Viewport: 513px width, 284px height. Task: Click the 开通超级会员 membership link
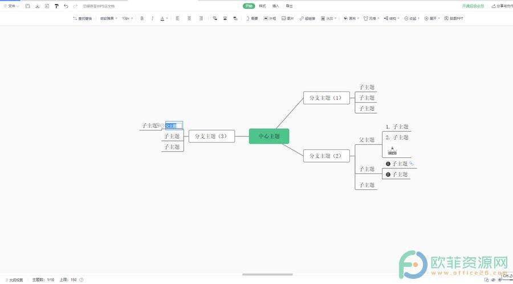[x=473, y=6]
